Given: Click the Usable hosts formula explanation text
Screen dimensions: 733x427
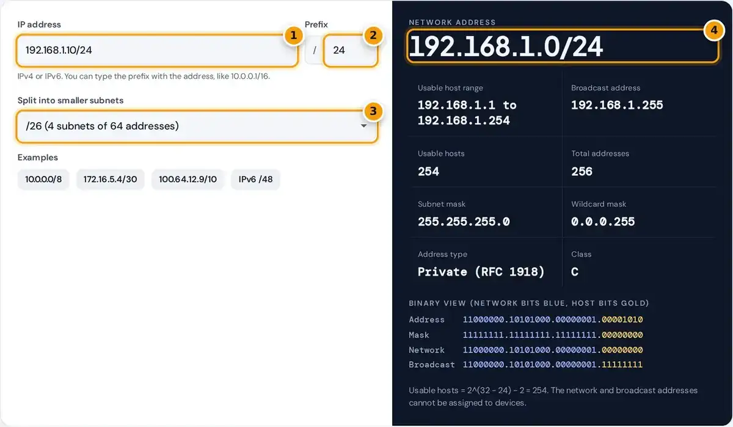Looking at the screenshot, I should tap(553, 396).
